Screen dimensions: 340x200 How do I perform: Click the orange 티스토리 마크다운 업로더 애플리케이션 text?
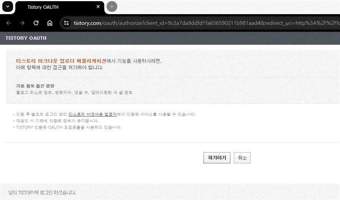[61, 61]
